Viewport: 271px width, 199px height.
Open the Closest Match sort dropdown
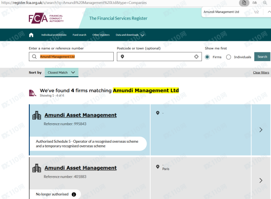coord(61,72)
